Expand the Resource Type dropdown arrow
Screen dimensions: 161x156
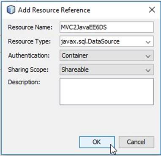point(148,42)
